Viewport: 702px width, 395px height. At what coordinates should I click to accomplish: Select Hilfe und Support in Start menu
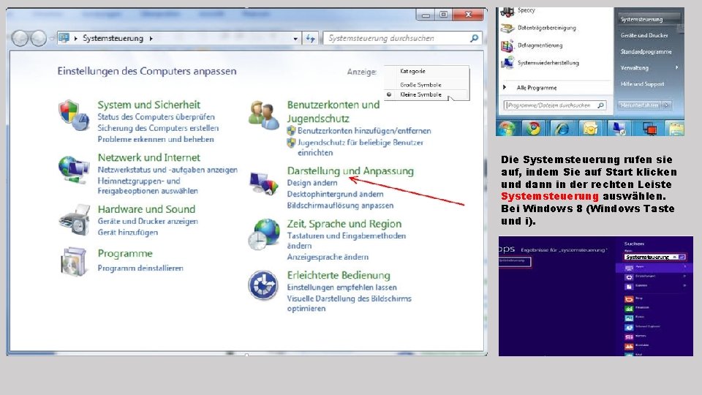(x=643, y=83)
